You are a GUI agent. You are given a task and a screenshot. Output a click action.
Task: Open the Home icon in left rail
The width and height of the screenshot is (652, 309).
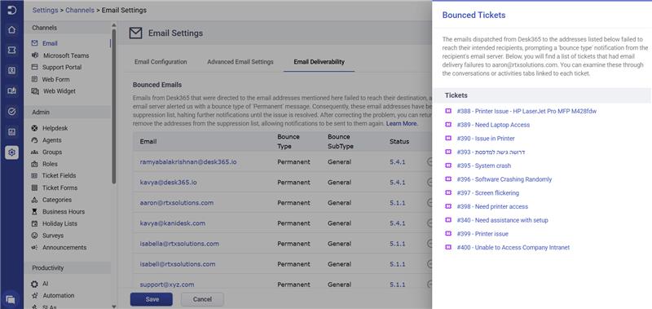pos(11,30)
